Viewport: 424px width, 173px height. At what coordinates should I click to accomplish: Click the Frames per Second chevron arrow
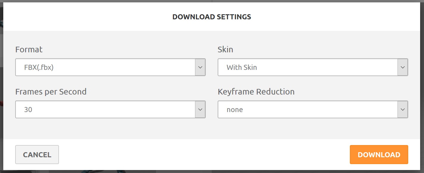click(200, 109)
